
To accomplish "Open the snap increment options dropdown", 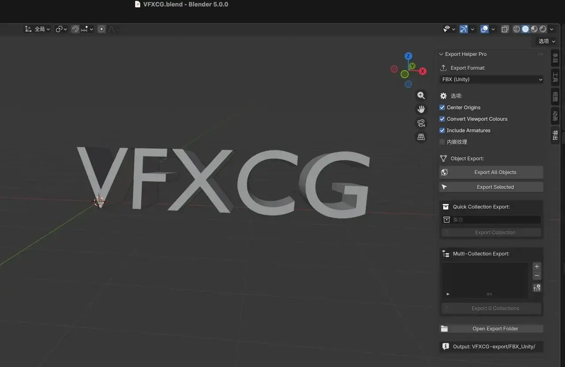I will coord(87,29).
